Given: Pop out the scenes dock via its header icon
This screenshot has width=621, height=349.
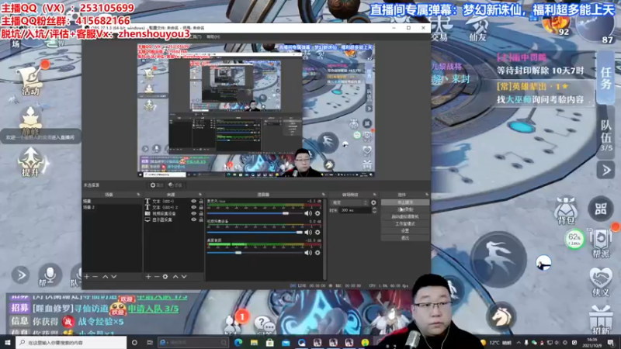Looking at the screenshot, I should (x=138, y=195).
